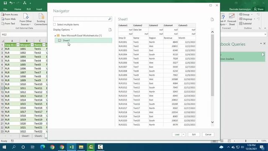Image resolution: width=268 pixels, height=151 pixels.
Task: Open the RLR ribbon tab
Action: click(28, 9)
